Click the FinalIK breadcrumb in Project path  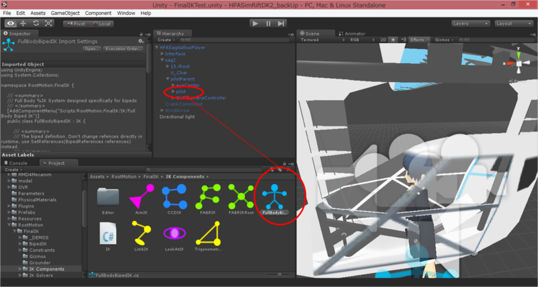click(151, 177)
